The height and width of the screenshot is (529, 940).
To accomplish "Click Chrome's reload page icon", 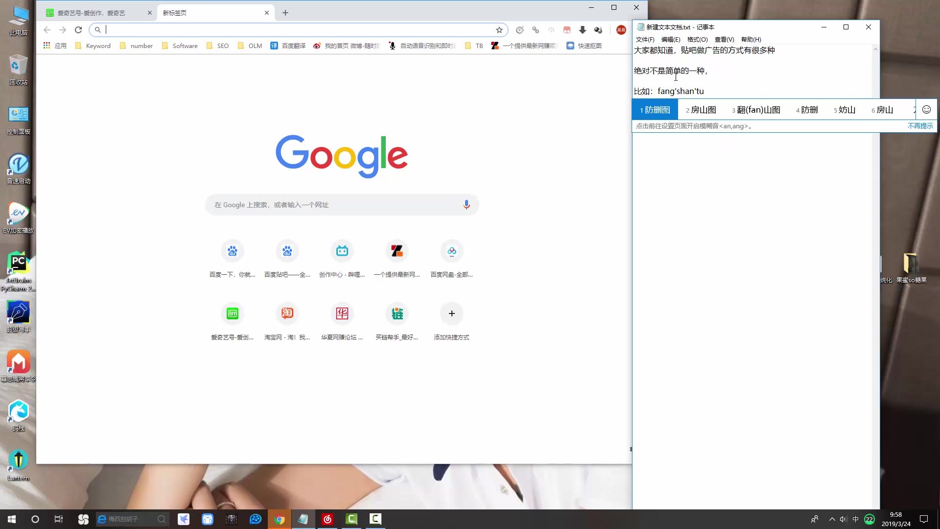I will pyautogui.click(x=78, y=30).
